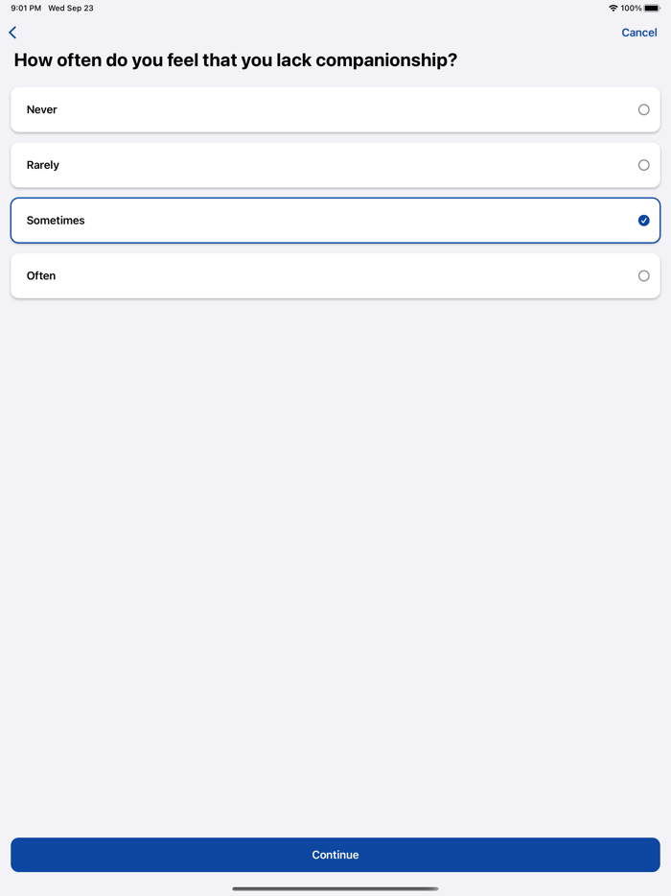Tap the selected Sometimes option card
Screen dimensions: 671x896
tap(335, 220)
